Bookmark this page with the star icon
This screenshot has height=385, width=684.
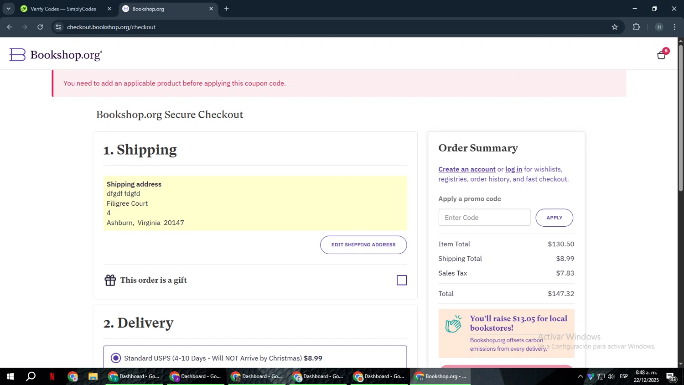tap(615, 27)
